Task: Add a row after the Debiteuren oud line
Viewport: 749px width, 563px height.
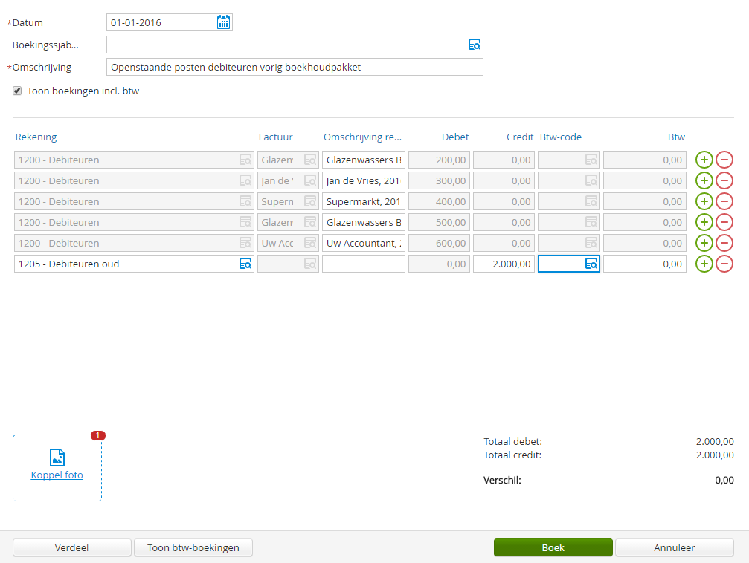Action: (x=704, y=264)
